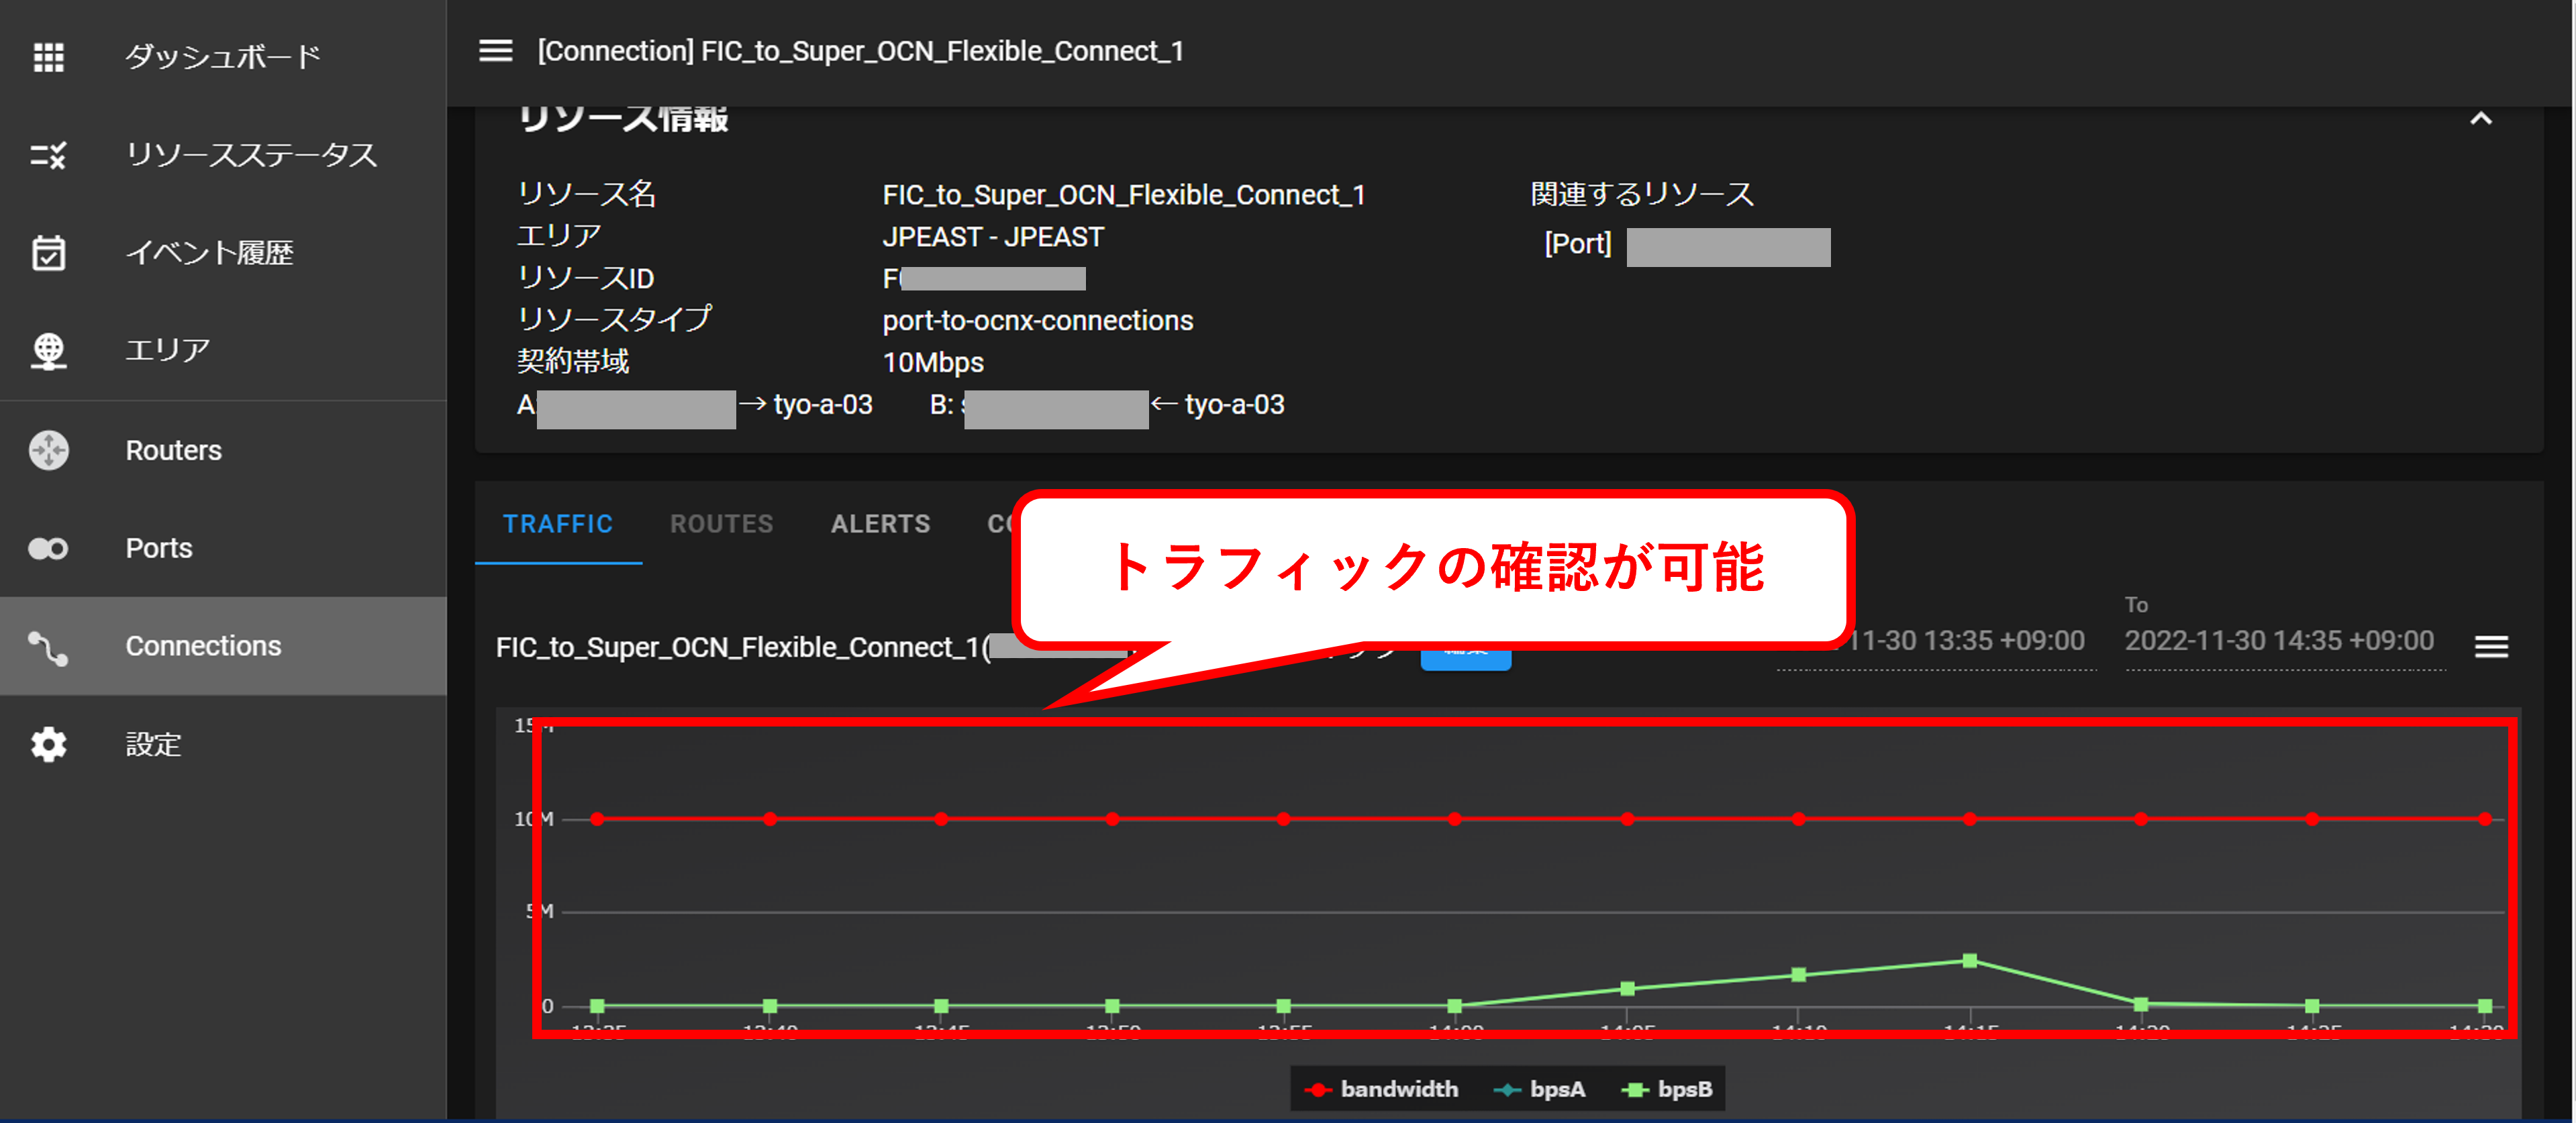Image resolution: width=2576 pixels, height=1123 pixels.
Task: Click the green bpsB peak data point
Action: (x=1969, y=960)
